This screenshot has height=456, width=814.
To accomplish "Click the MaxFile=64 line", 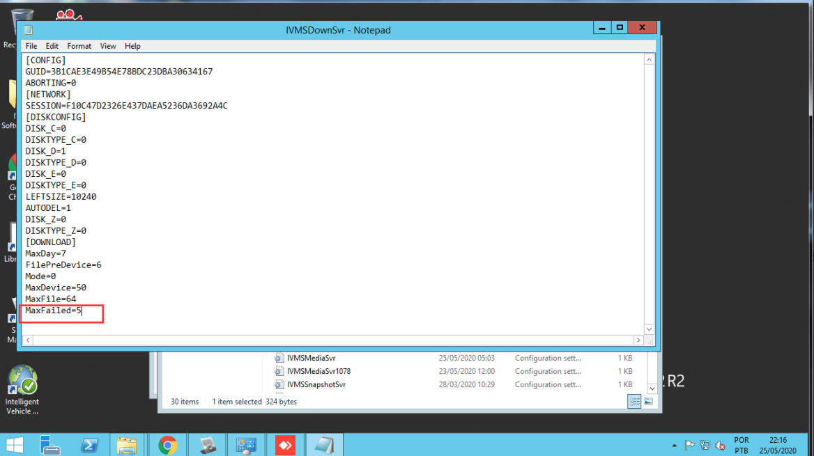I will [51, 299].
